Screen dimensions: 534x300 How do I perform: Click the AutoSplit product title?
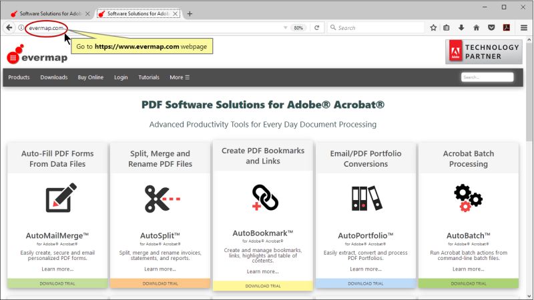pos(160,235)
